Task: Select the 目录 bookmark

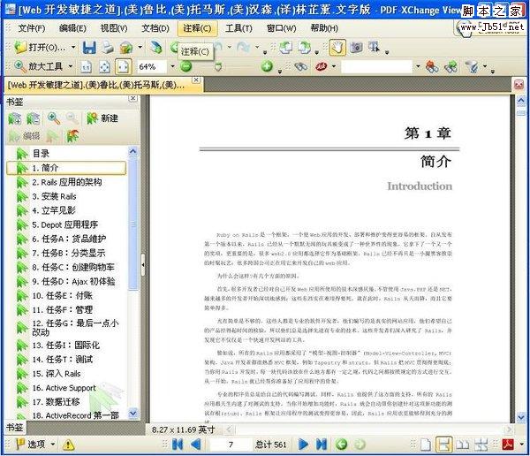Action: [x=41, y=154]
